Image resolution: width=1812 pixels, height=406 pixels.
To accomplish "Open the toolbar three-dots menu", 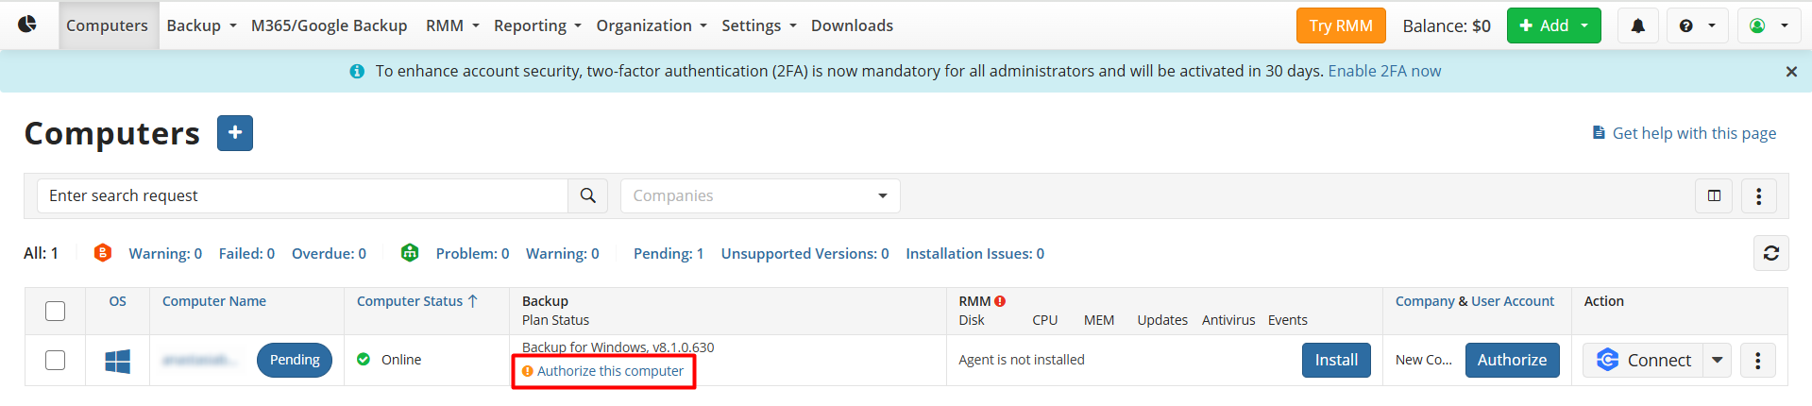I will (1758, 195).
